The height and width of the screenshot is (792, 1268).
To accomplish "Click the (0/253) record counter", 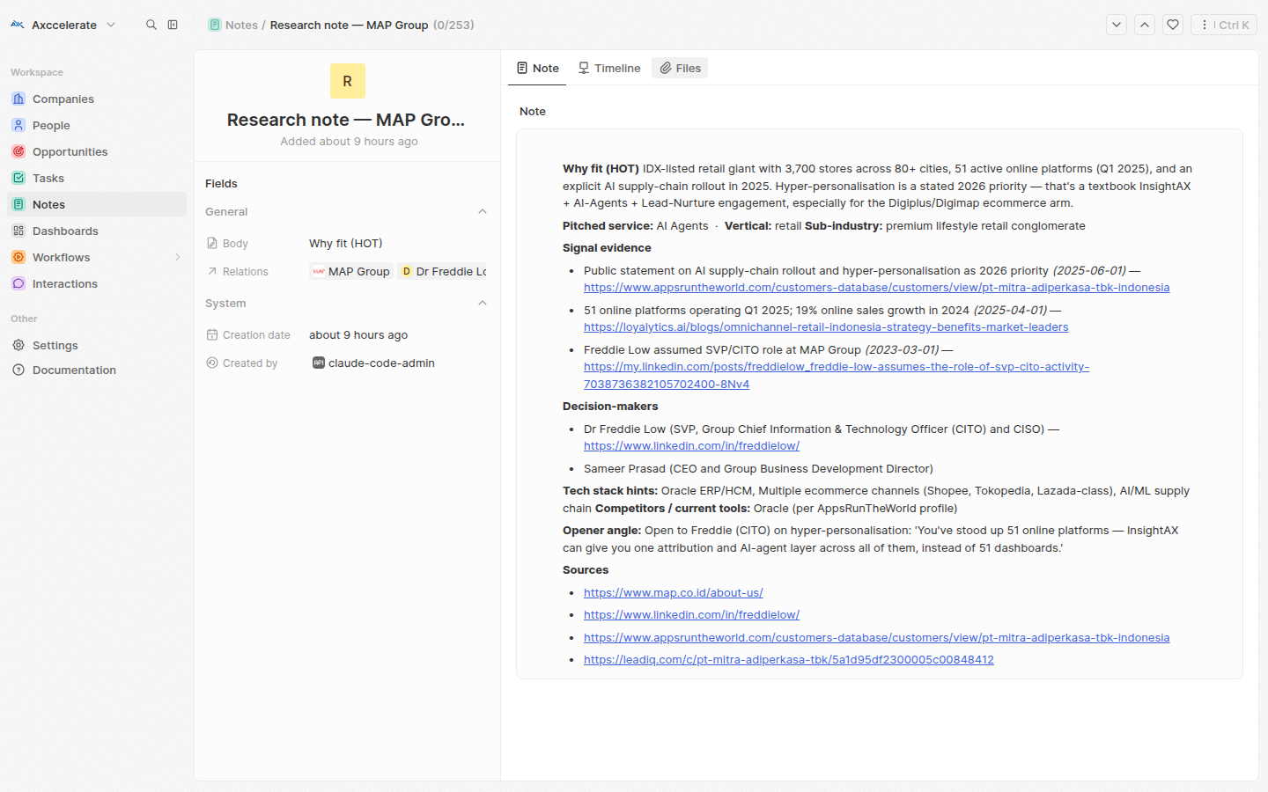I will click(x=453, y=25).
